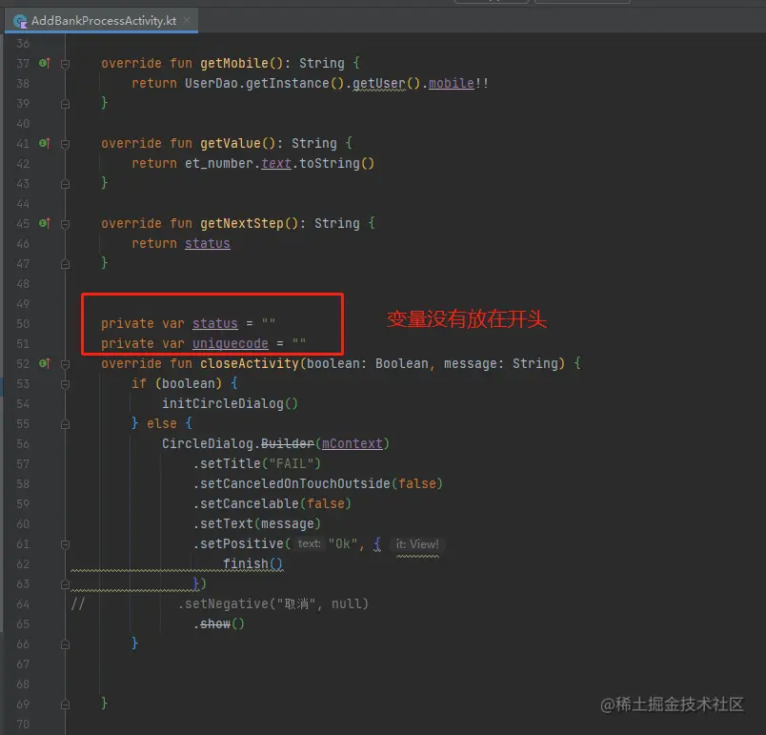Click the "it: View!" inlay hint

coord(417,544)
